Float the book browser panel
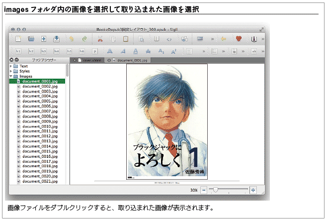This screenshot has width=326, height=220. coord(16,60)
